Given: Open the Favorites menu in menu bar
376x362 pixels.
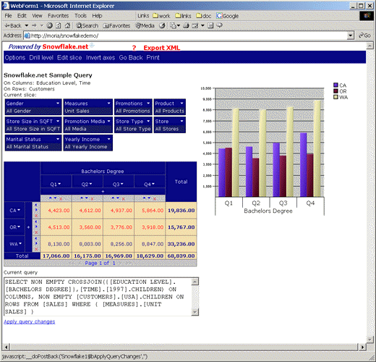Looking at the screenshot, I should 58,16.
